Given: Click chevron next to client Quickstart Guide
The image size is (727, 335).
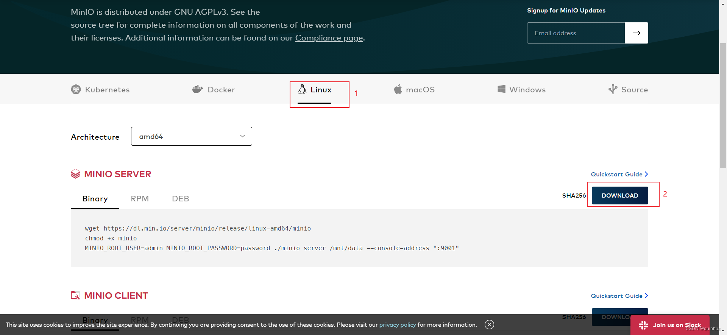Looking at the screenshot, I should coord(646,296).
